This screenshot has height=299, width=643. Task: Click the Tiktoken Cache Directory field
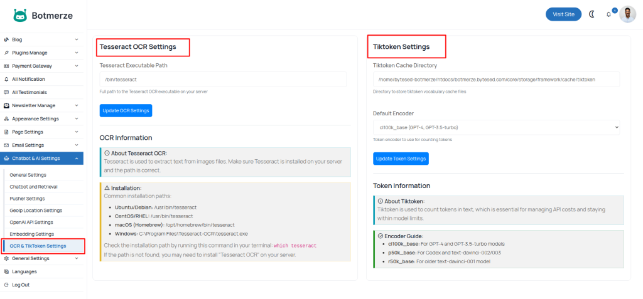pos(496,80)
